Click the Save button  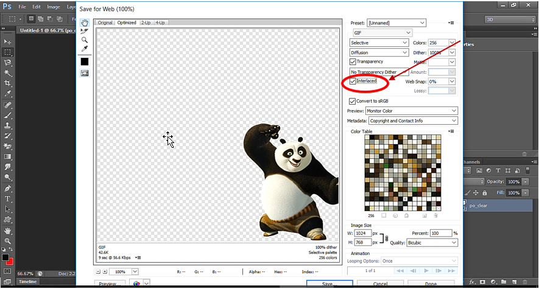(329, 284)
